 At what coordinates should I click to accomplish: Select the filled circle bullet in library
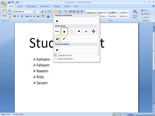64,31
